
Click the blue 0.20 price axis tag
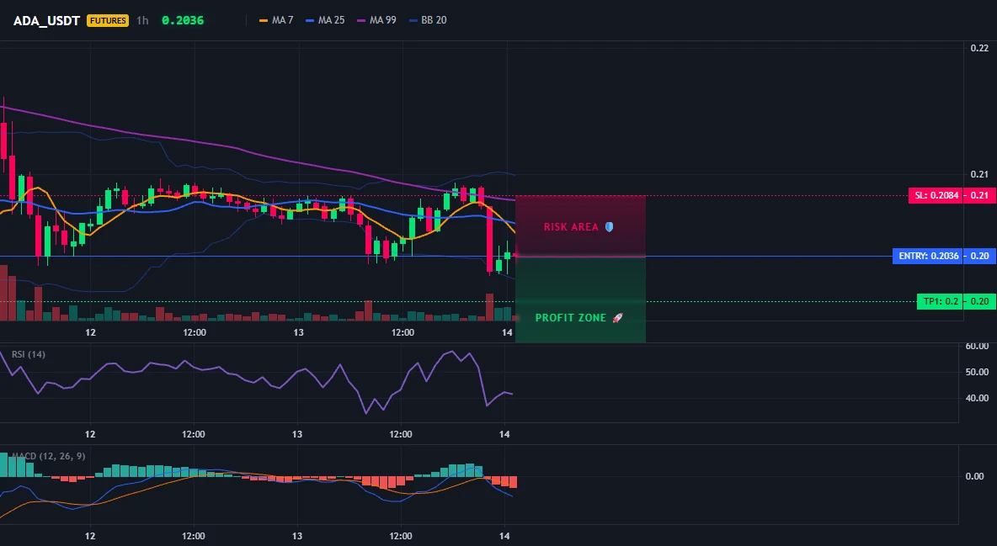click(980, 256)
